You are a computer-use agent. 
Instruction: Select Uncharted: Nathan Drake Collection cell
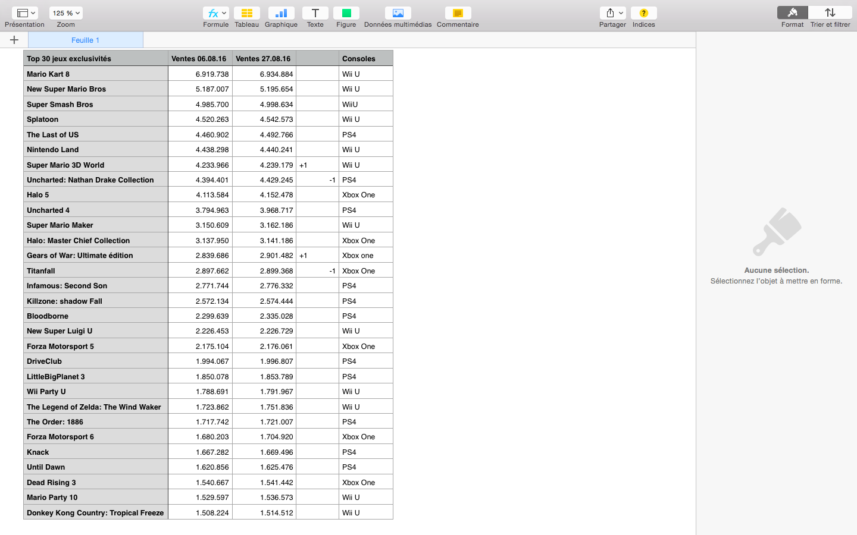96,180
